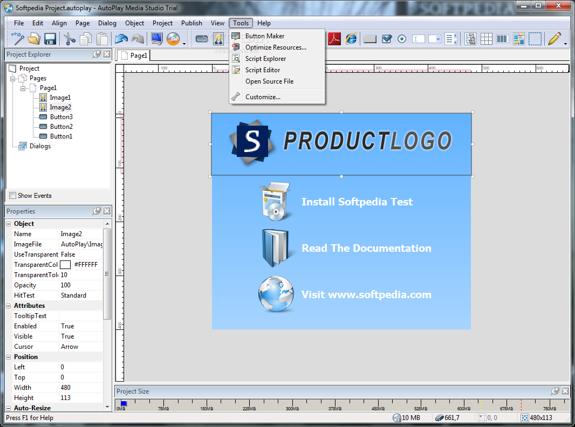Click the Name property field showing Image2
Image resolution: width=575 pixels, height=427 pixels.
(81, 234)
